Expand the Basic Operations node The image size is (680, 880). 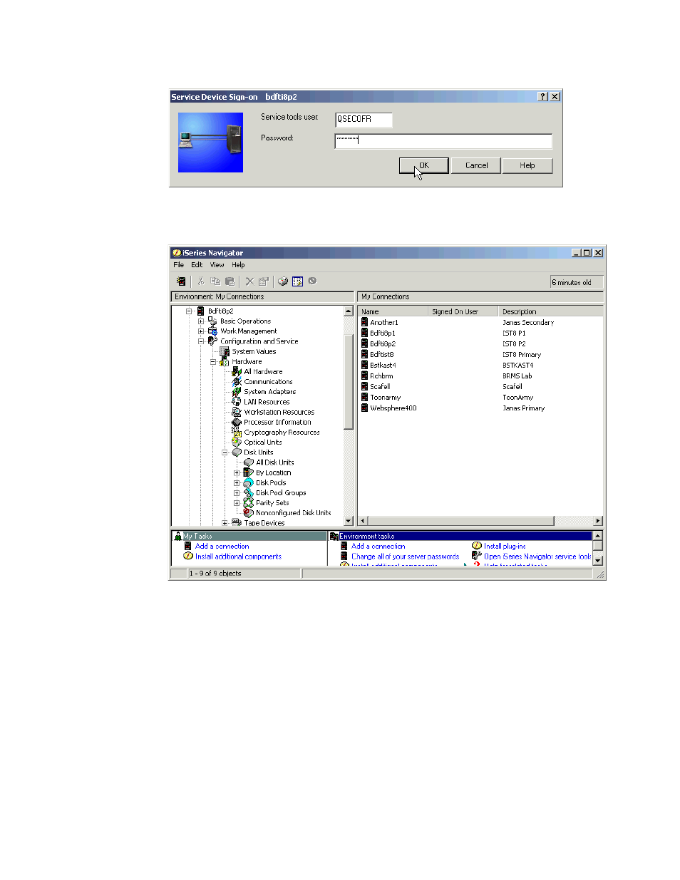tap(201, 321)
